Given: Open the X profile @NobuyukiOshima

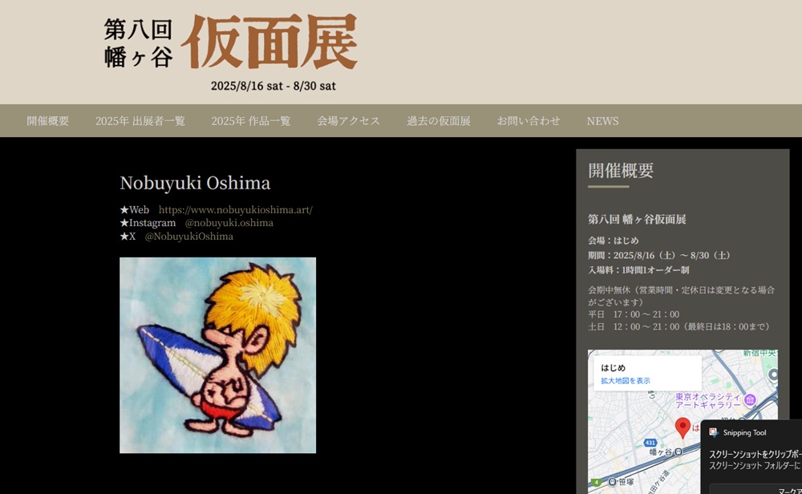Looking at the screenshot, I should coord(189,237).
